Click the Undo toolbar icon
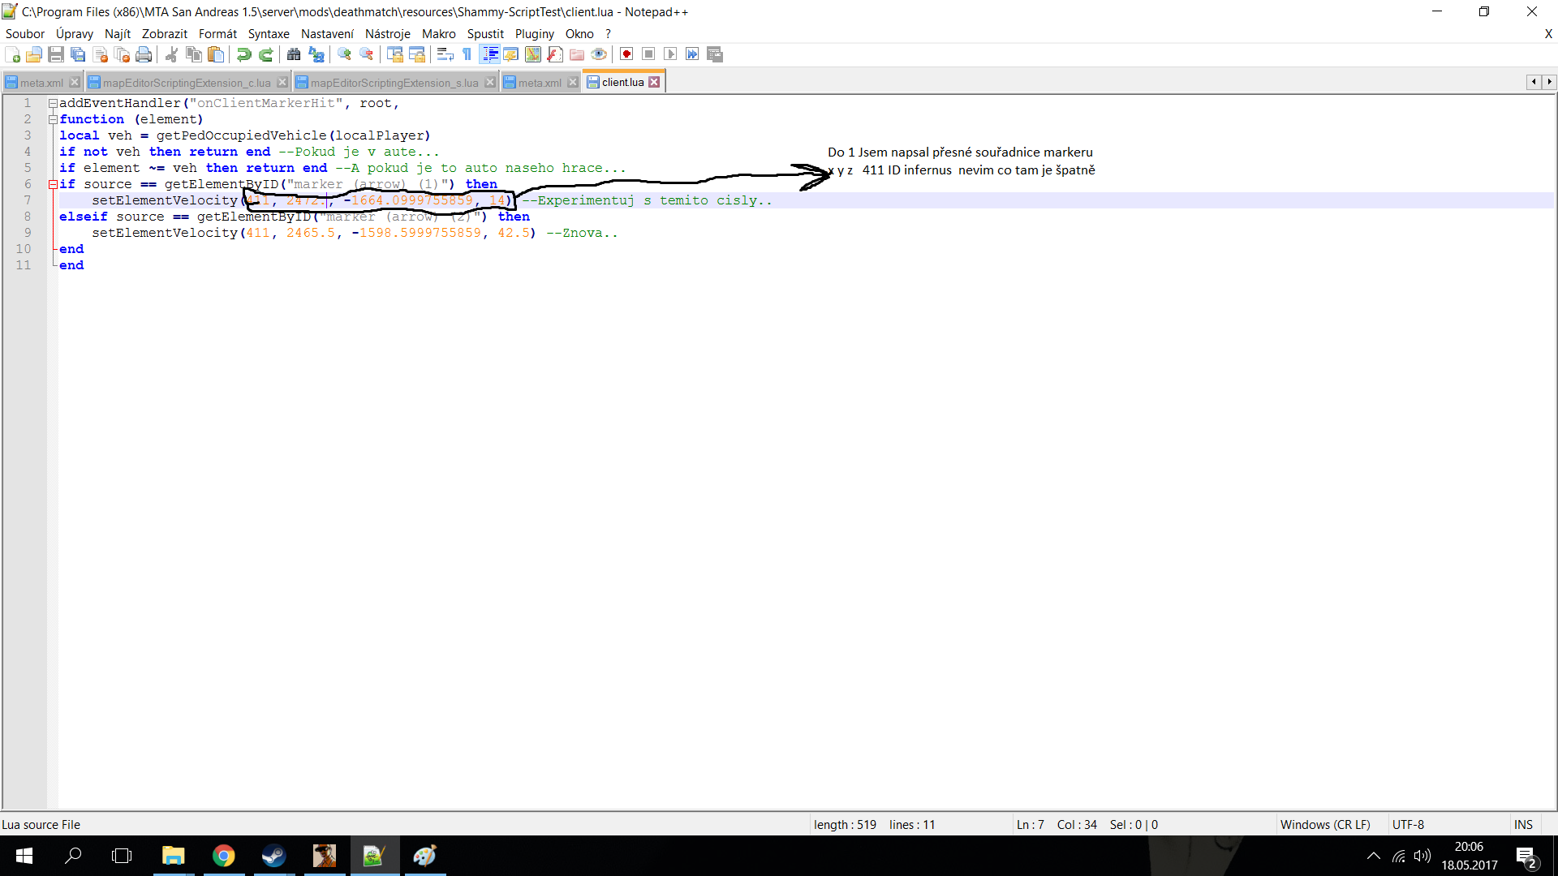 (x=243, y=54)
